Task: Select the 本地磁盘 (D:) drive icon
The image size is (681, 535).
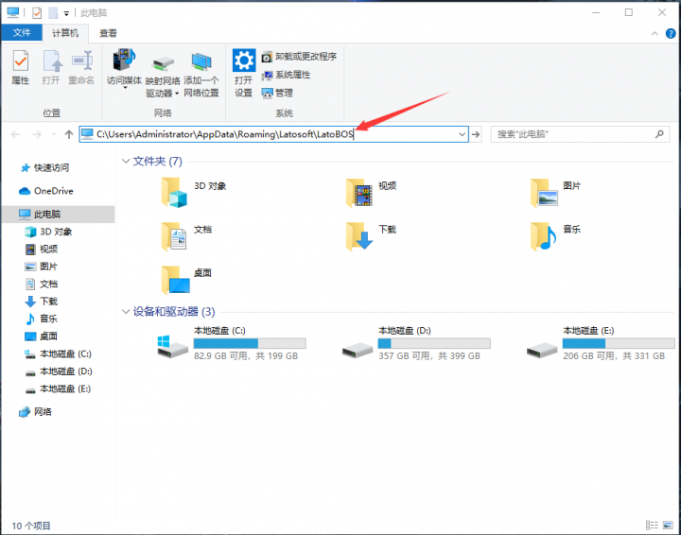Action: click(357, 350)
